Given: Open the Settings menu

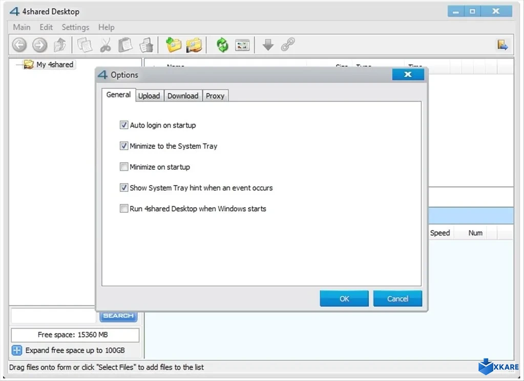Looking at the screenshot, I should click(75, 27).
